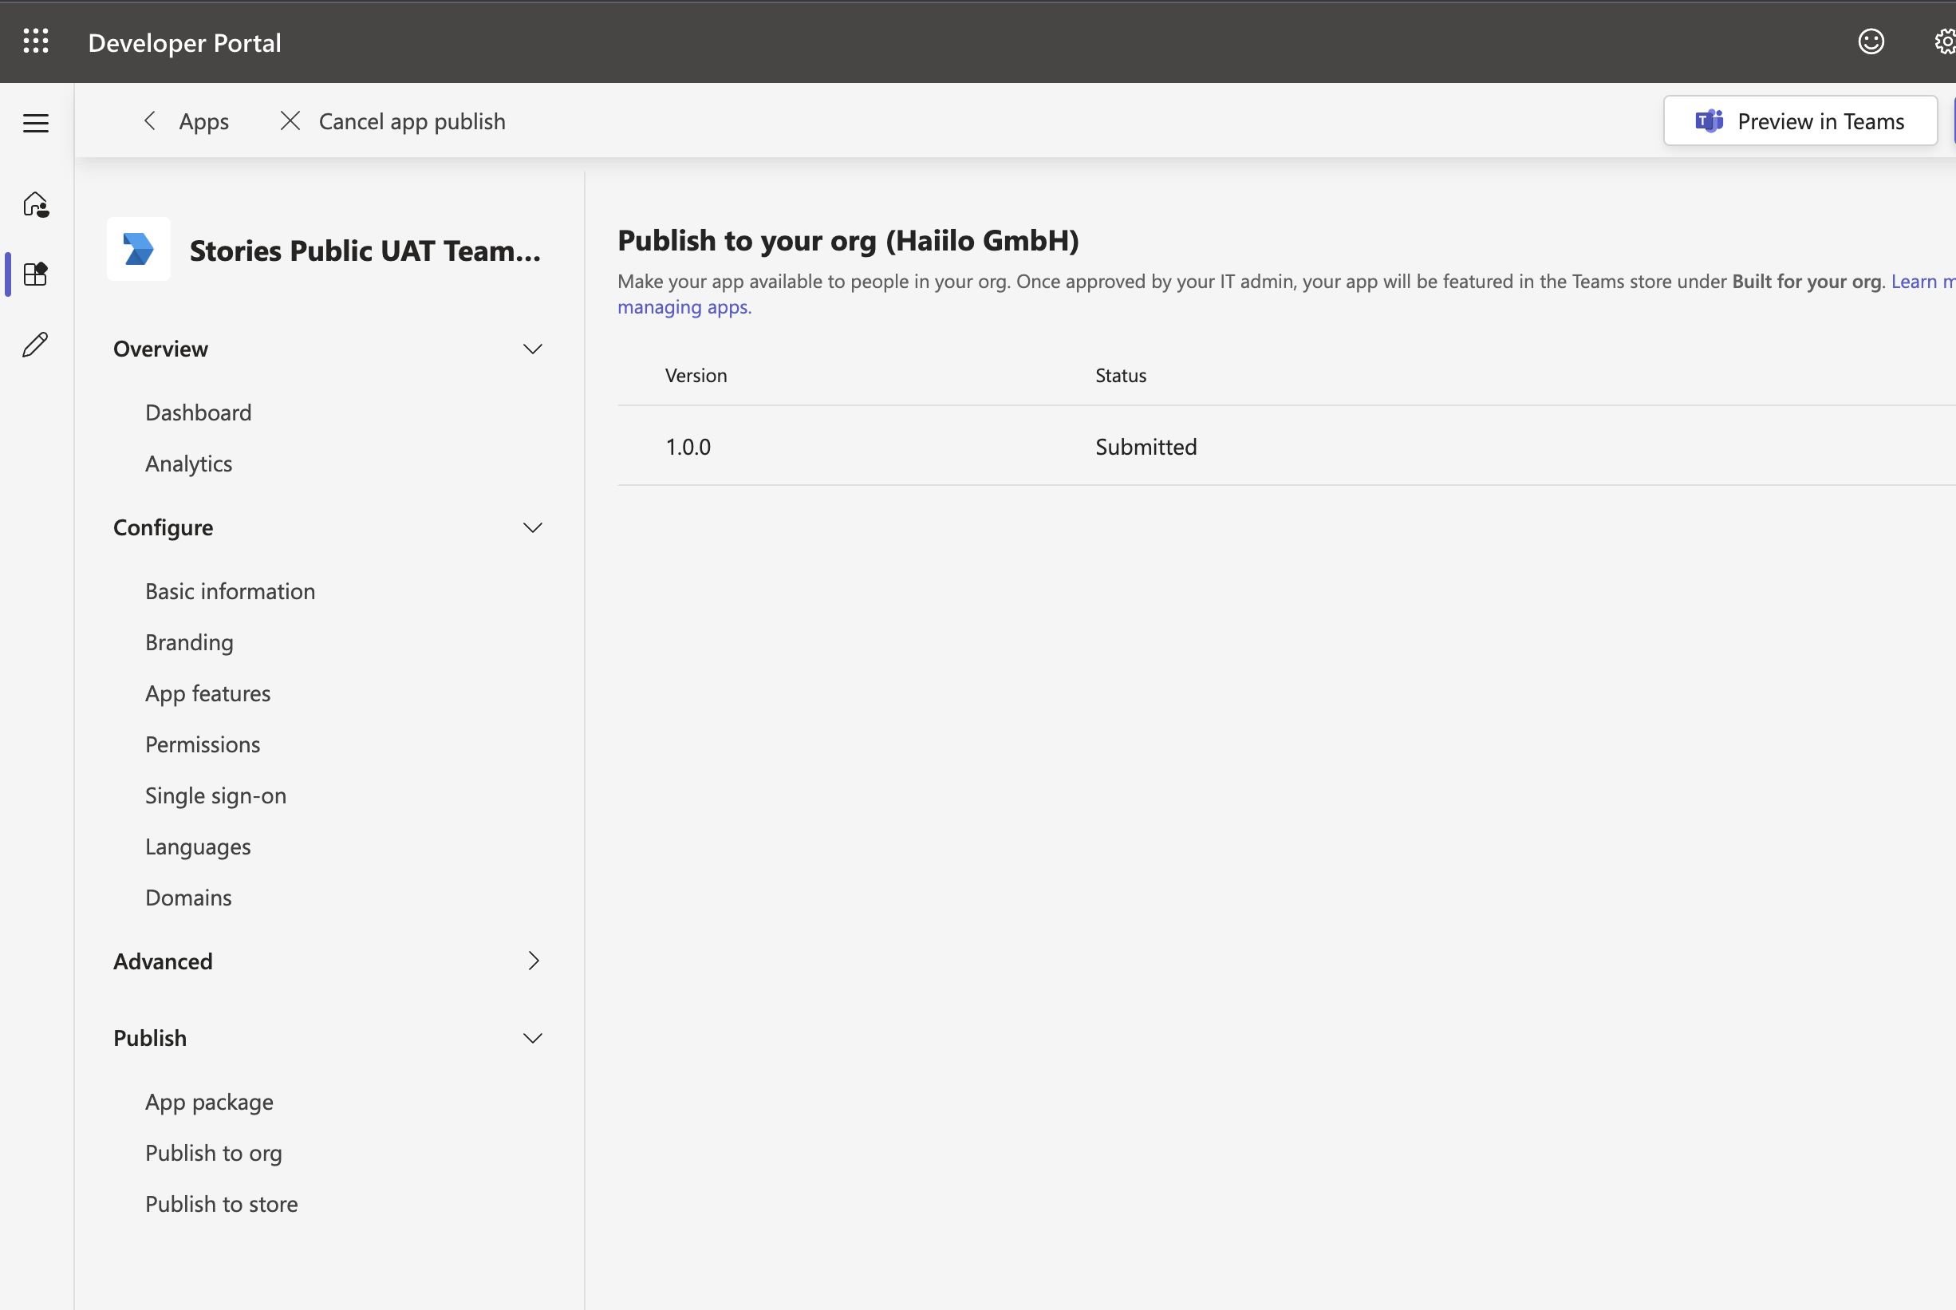Open the Tools pencil icon

pos(36,343)
